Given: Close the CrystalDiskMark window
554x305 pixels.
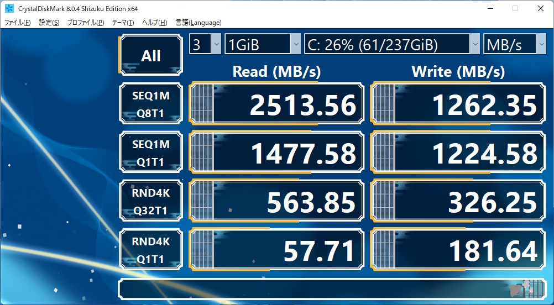Looking at the screenshot, I should coord(541,8).
